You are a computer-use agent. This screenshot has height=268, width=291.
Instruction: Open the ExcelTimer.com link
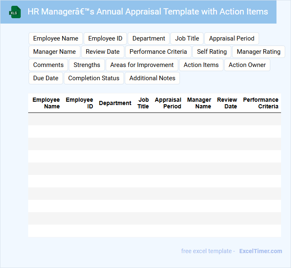[x=260, y=251]
